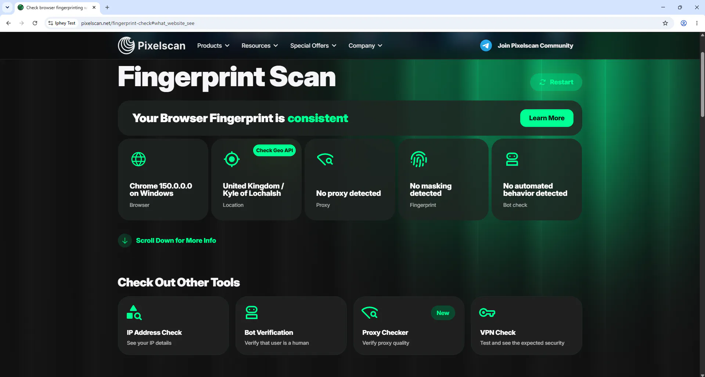Select the Check browser fingerprinting tab
Screen dimensions: 705x377
pos(57,7)
